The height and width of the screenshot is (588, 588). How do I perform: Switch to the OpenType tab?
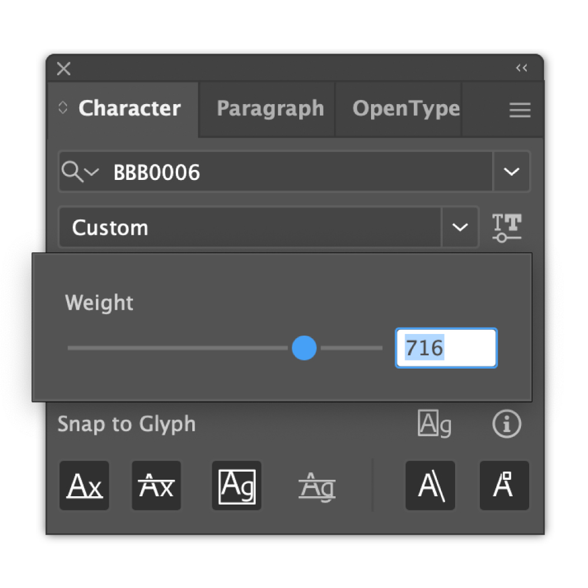(x=406, y=109)
